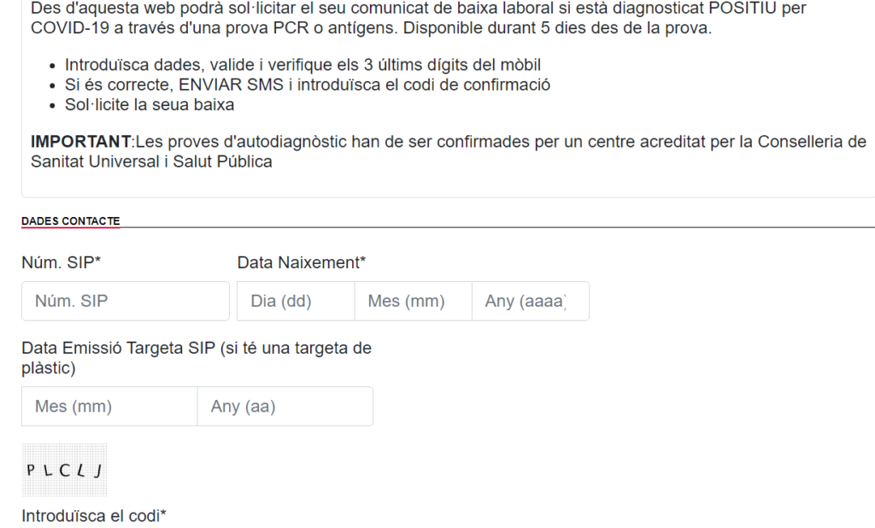Click the ENVIAR SMS instruction bullet
Screen dimensions: 875x528
308,85
